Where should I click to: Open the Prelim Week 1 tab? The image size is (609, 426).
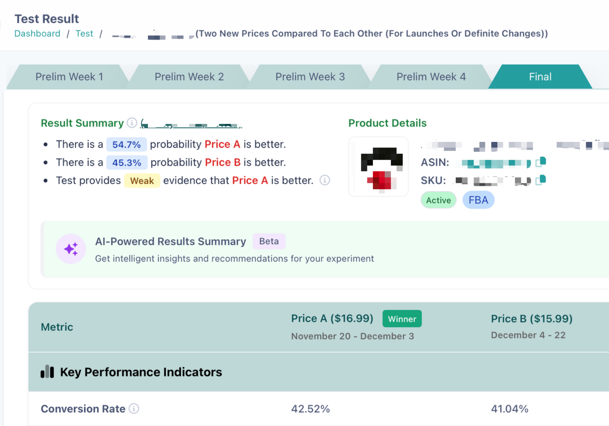pos(69,77)
